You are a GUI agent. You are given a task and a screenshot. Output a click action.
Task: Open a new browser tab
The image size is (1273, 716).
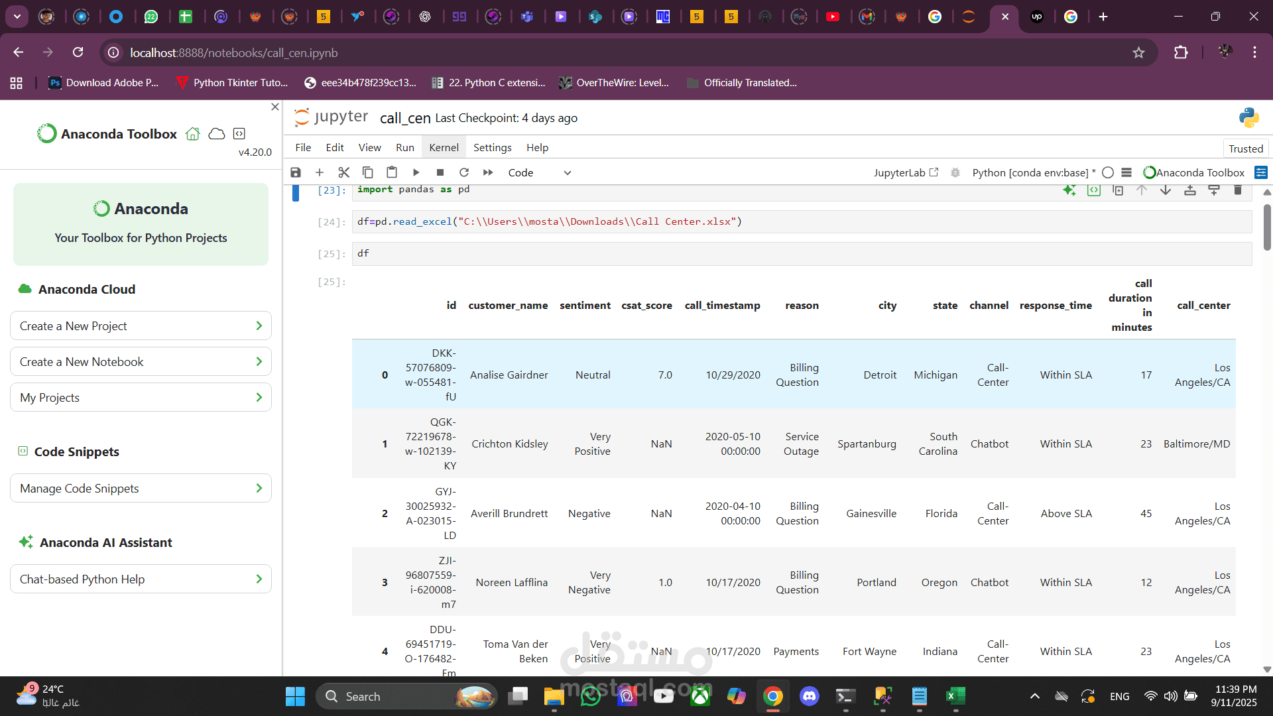(1103, 17)
